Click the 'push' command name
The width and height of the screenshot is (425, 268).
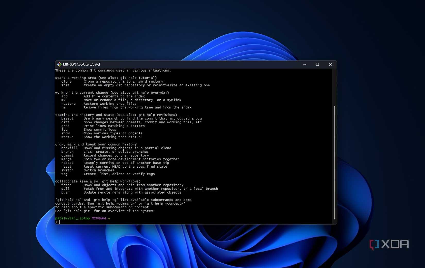tap(65, 193)
